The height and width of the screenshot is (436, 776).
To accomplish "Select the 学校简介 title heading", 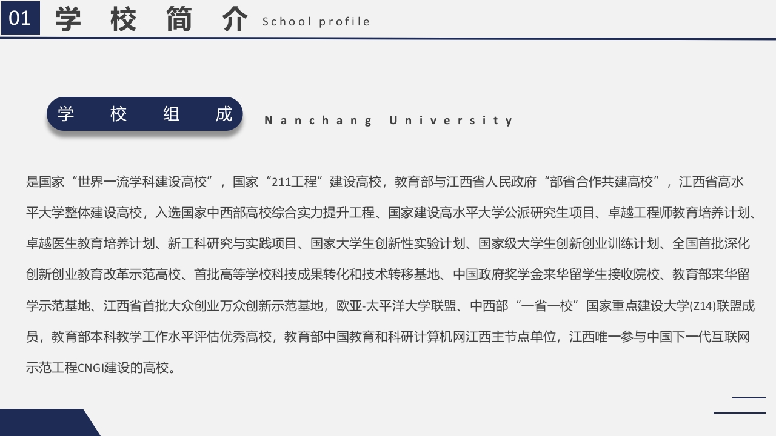I will [x=152, y=19].
